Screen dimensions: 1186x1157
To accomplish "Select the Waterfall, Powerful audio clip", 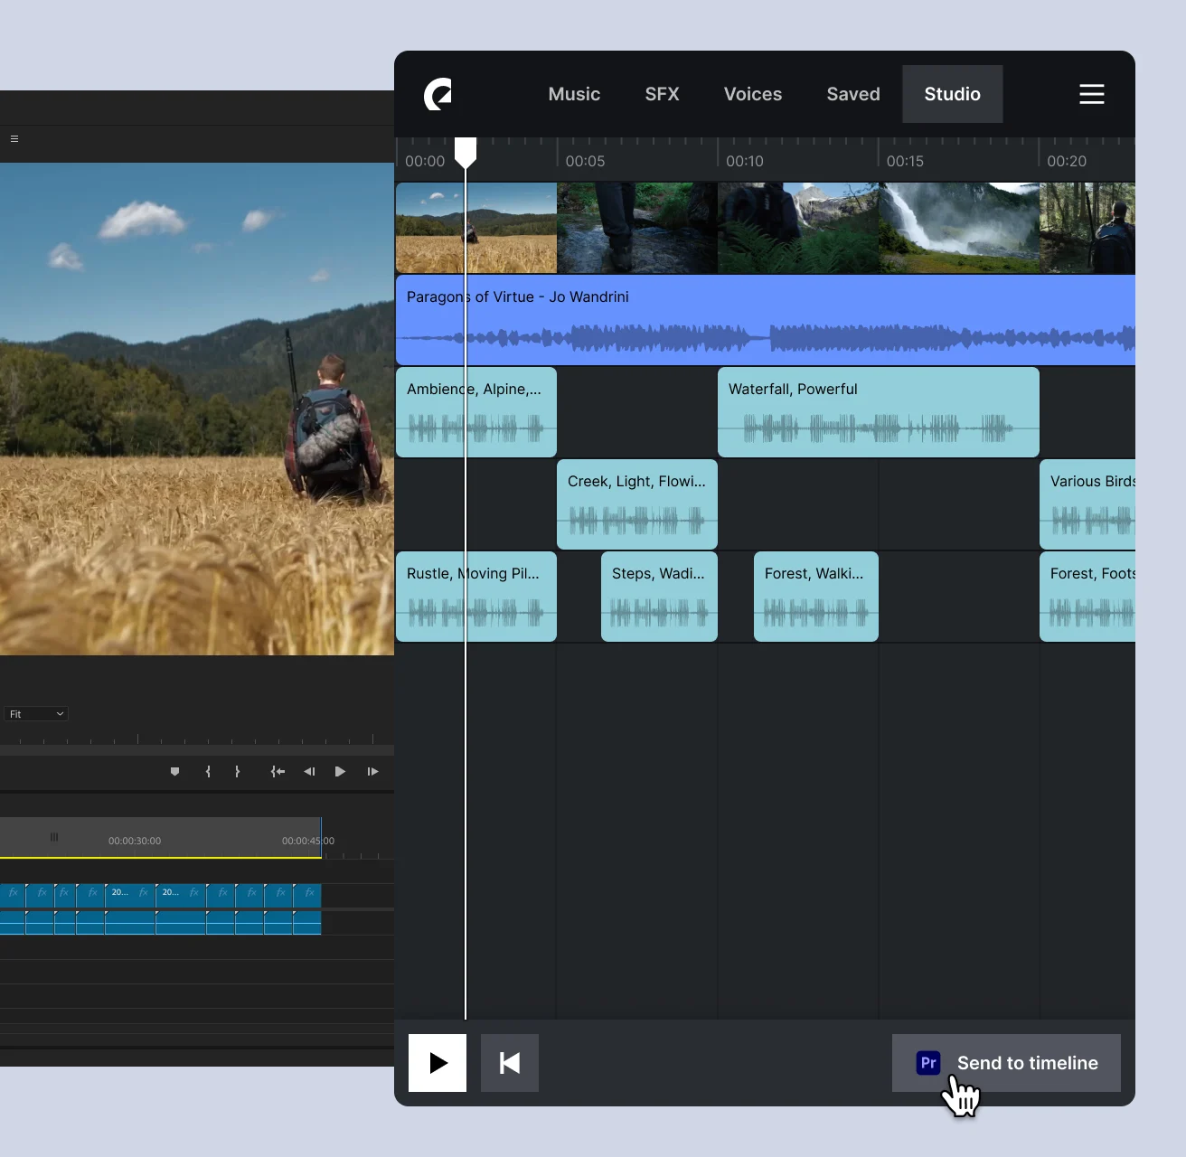I will coord(878,412).
